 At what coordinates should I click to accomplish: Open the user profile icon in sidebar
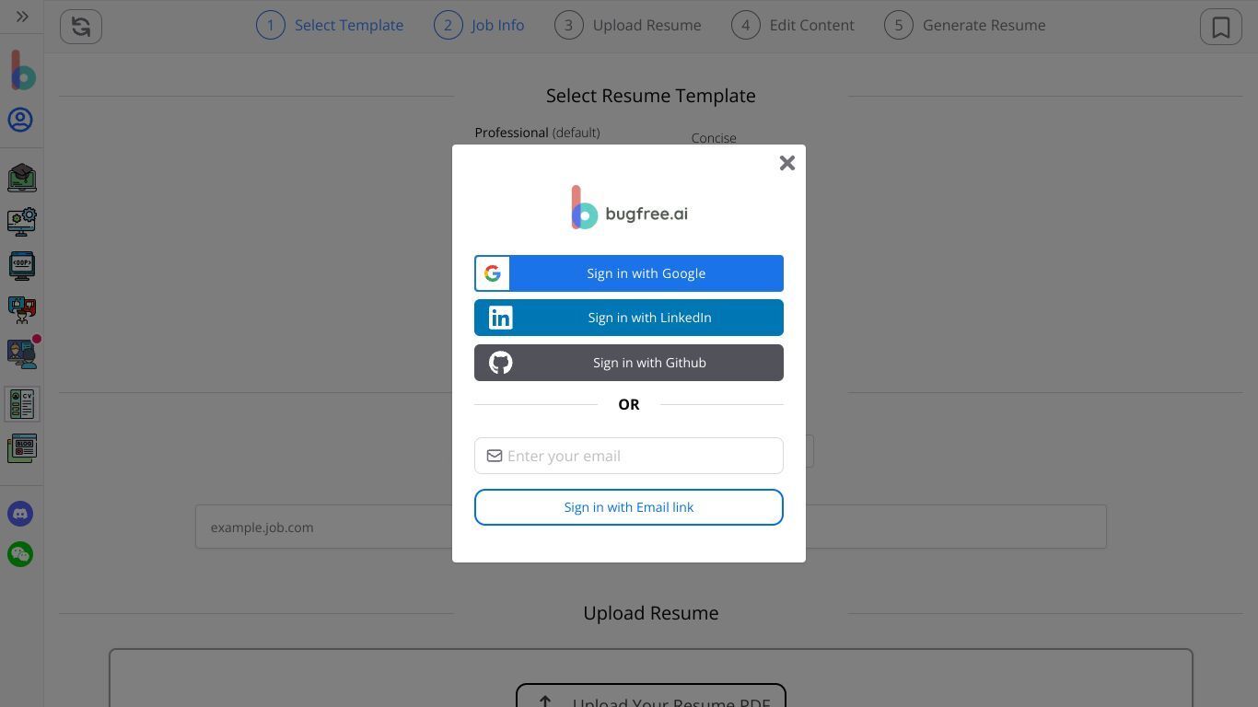click(x=20, y=120)
